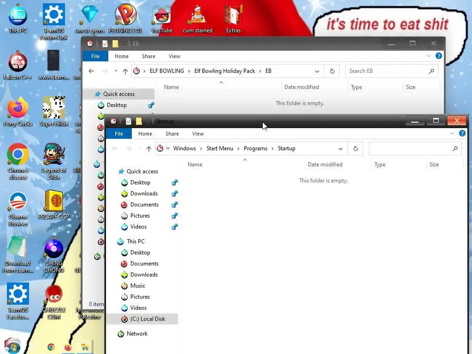
Task: Click the Programs breadcrumb in Startup window
Action: (x=255, y=148)
